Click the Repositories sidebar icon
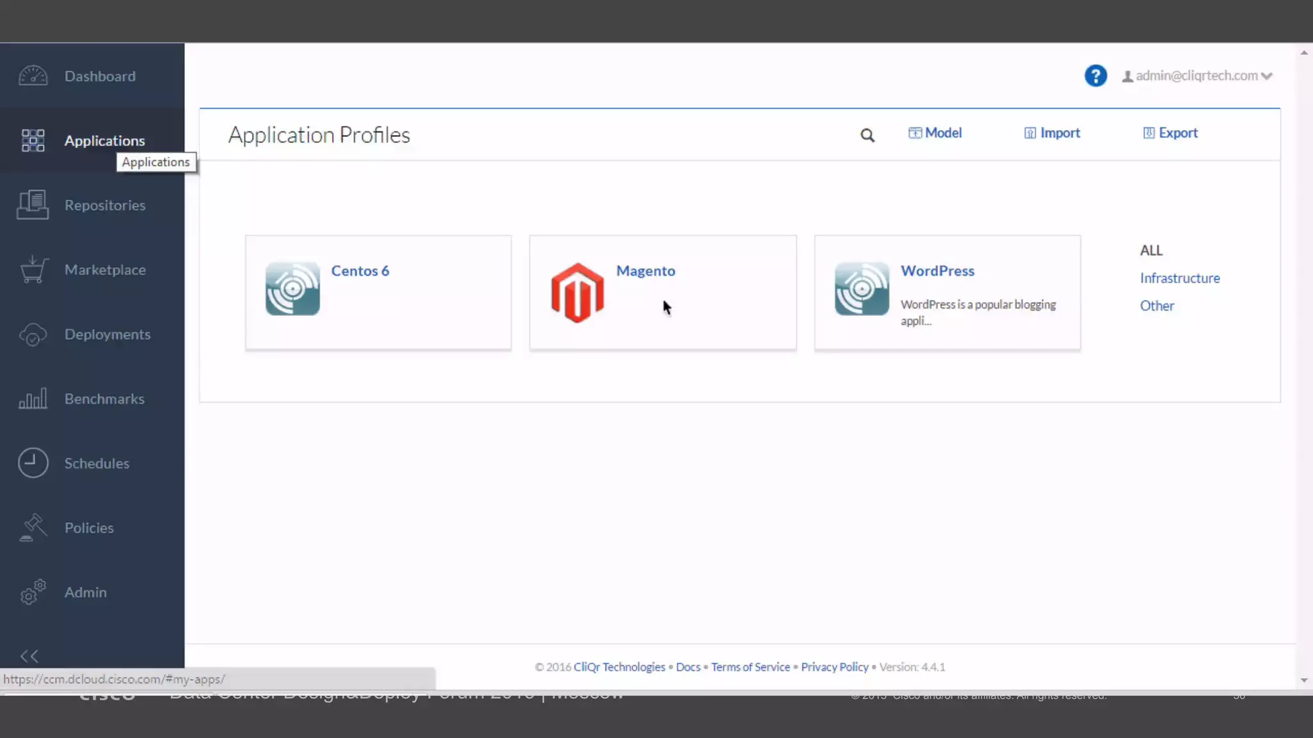The height and width of the screenshot is (738, 1313). click(x=33, y=205)
